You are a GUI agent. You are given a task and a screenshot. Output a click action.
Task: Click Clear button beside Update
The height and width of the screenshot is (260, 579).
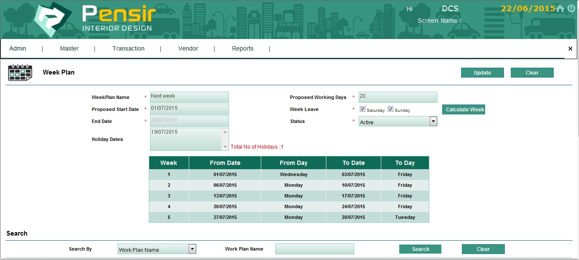click(532, 73)
